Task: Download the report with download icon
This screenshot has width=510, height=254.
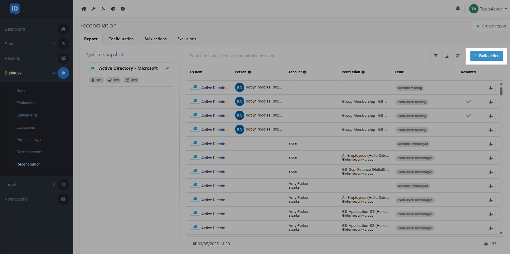Action: tap(447, 56)
